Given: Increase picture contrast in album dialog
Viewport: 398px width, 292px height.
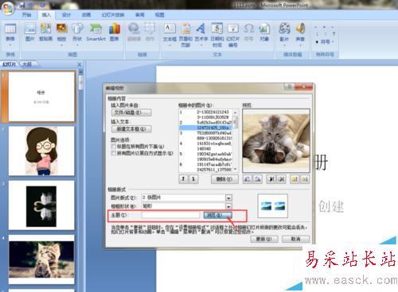Looking at the screenshot, I should click(271, 179).
